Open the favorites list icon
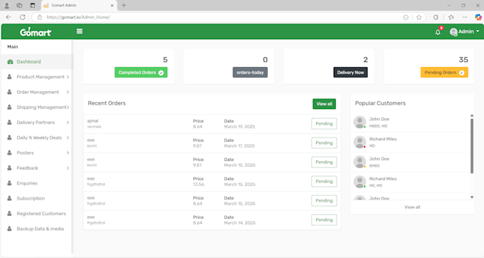This screenshot has height=258, width=484. tap(451, 17)
